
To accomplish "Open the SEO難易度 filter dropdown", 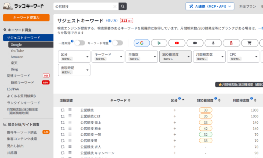I will point(176,57).
